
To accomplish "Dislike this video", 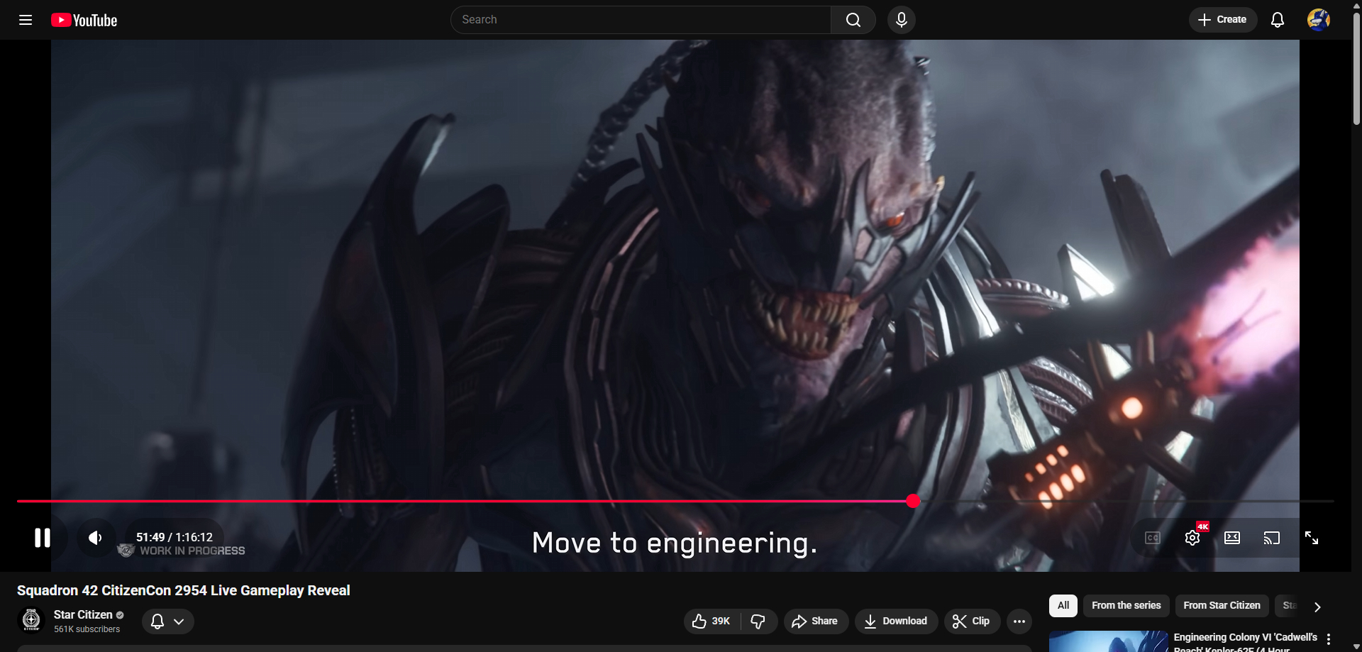I will pyautogui.click(x=758, y=621).
